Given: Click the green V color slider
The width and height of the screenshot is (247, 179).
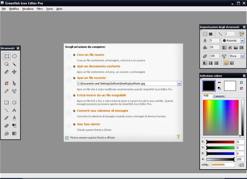Looking at the screenshot, I should coord(220,148).
